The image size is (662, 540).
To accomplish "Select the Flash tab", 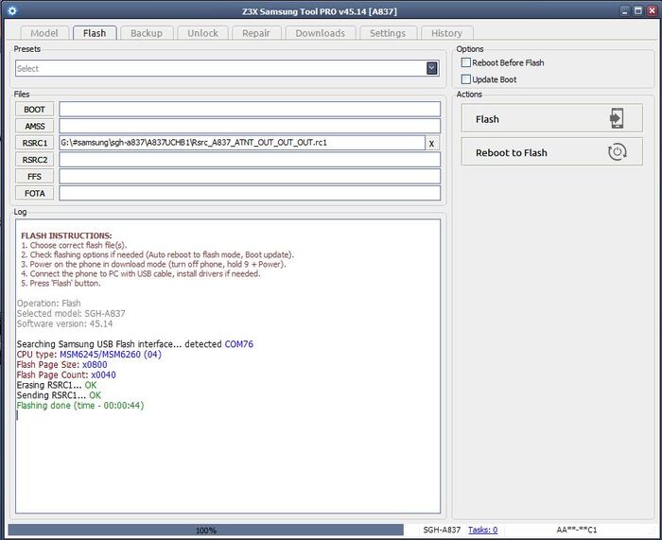I will tap(95, 33).
